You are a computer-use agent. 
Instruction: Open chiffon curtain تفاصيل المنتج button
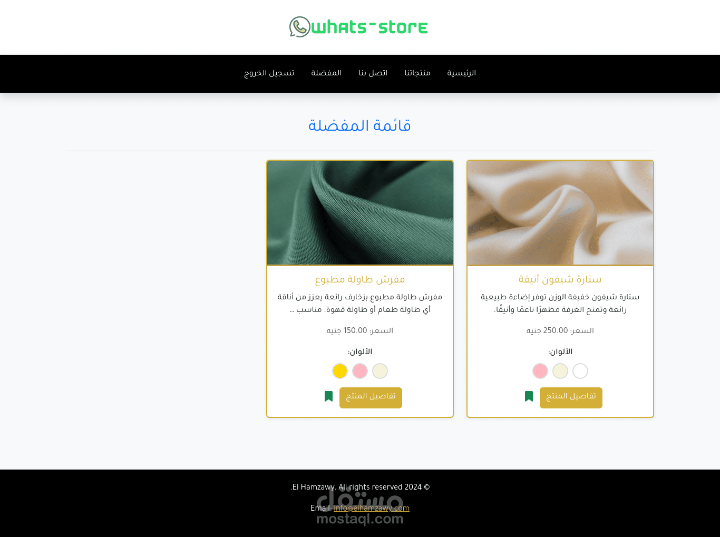coord(571,397)
